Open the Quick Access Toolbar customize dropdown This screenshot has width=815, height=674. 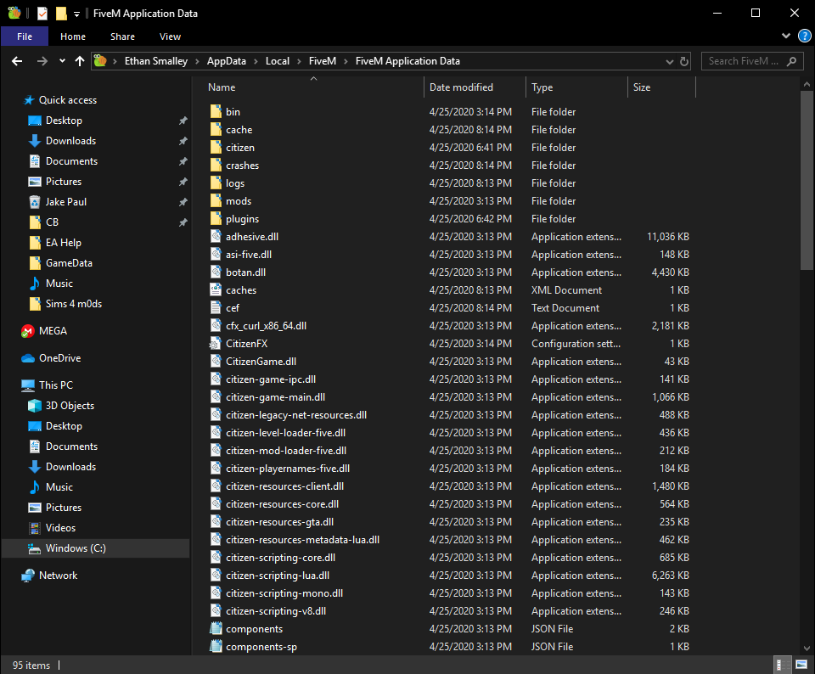(x=77, y=14)
